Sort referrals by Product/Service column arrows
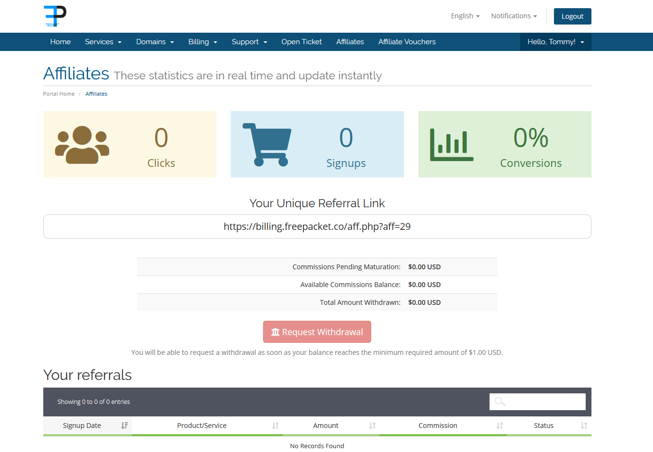 pyautogui.click(x=276, y=426)
